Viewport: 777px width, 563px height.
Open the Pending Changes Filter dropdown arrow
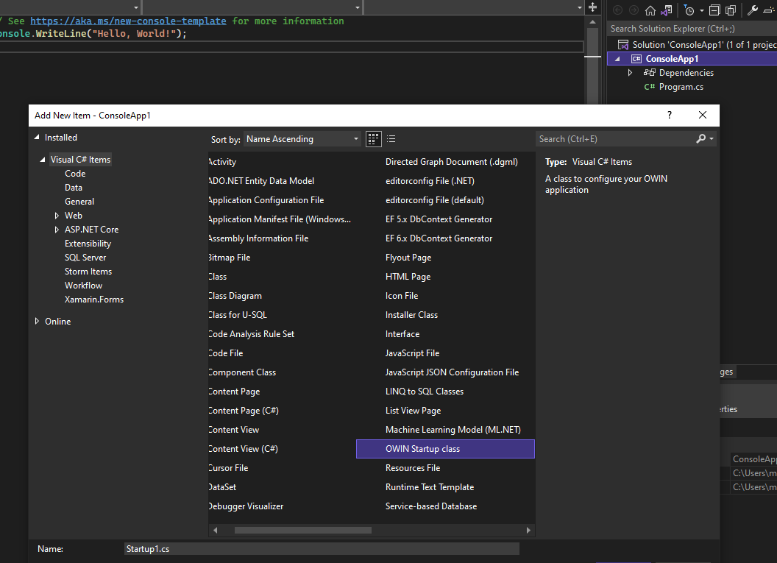coord(702,10)
